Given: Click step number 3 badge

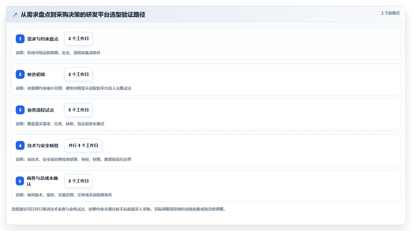Looking at the screenshot, I should coord(20,110).
